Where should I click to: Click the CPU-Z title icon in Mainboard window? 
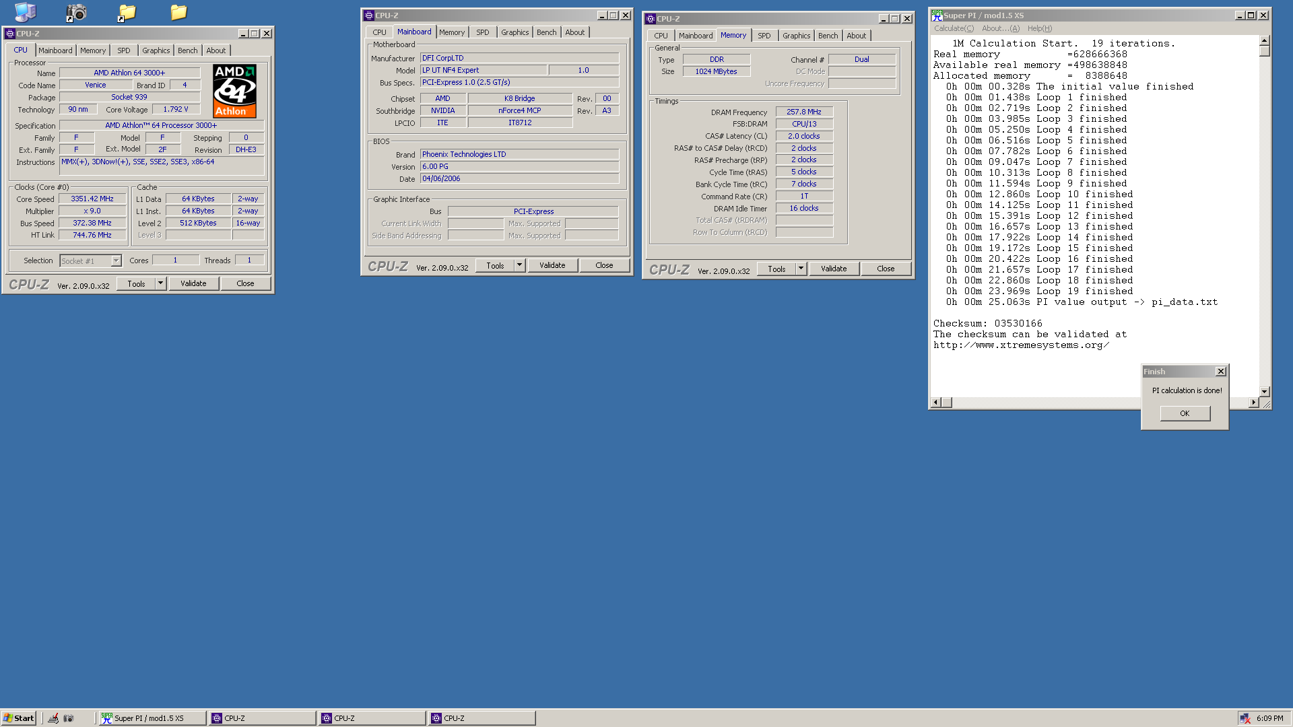pos(369,15)
